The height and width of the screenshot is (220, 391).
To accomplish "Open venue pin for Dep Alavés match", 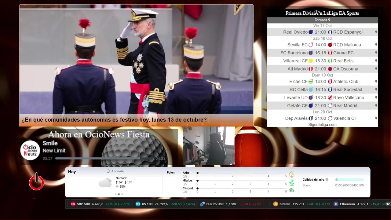I will 376,118.
